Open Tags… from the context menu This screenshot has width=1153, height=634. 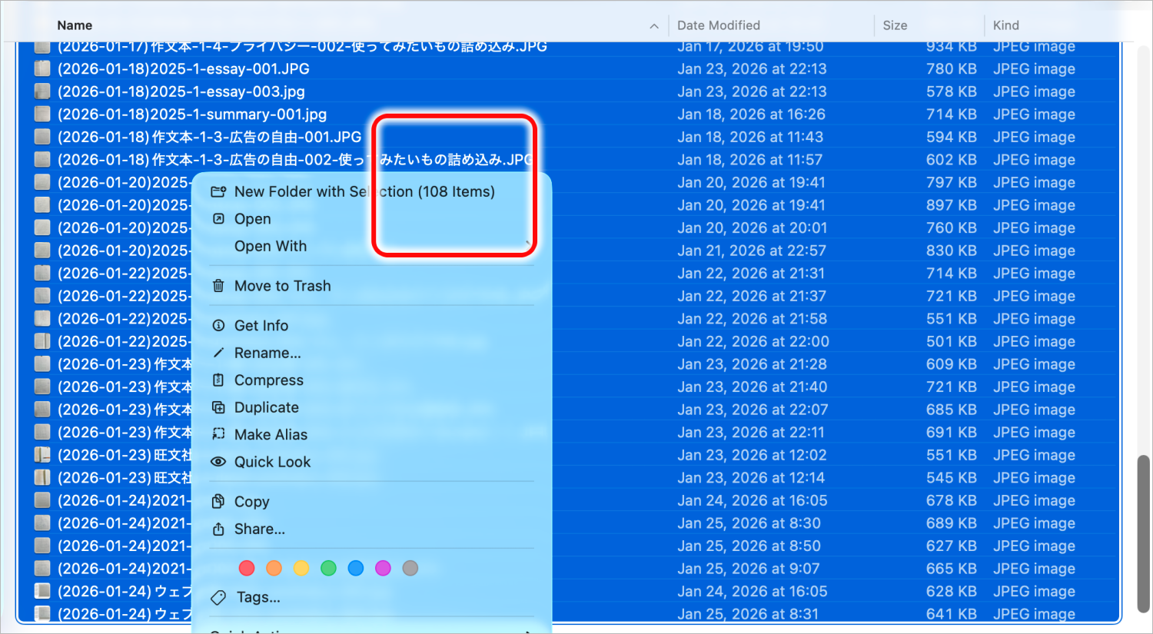(258, 597)
